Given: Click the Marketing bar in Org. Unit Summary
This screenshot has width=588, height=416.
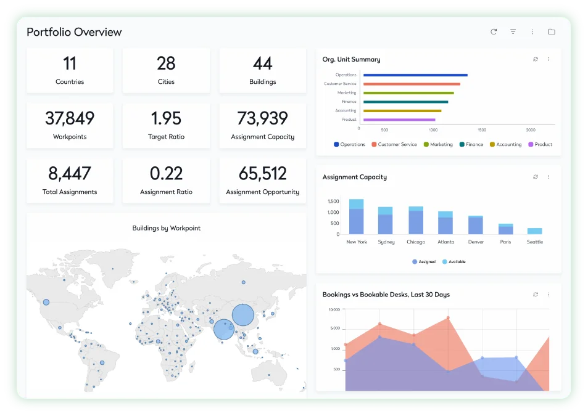Looking at the screenshot, I should tap(408, 93).
